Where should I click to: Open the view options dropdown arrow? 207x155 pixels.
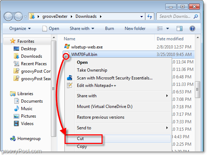167,29
